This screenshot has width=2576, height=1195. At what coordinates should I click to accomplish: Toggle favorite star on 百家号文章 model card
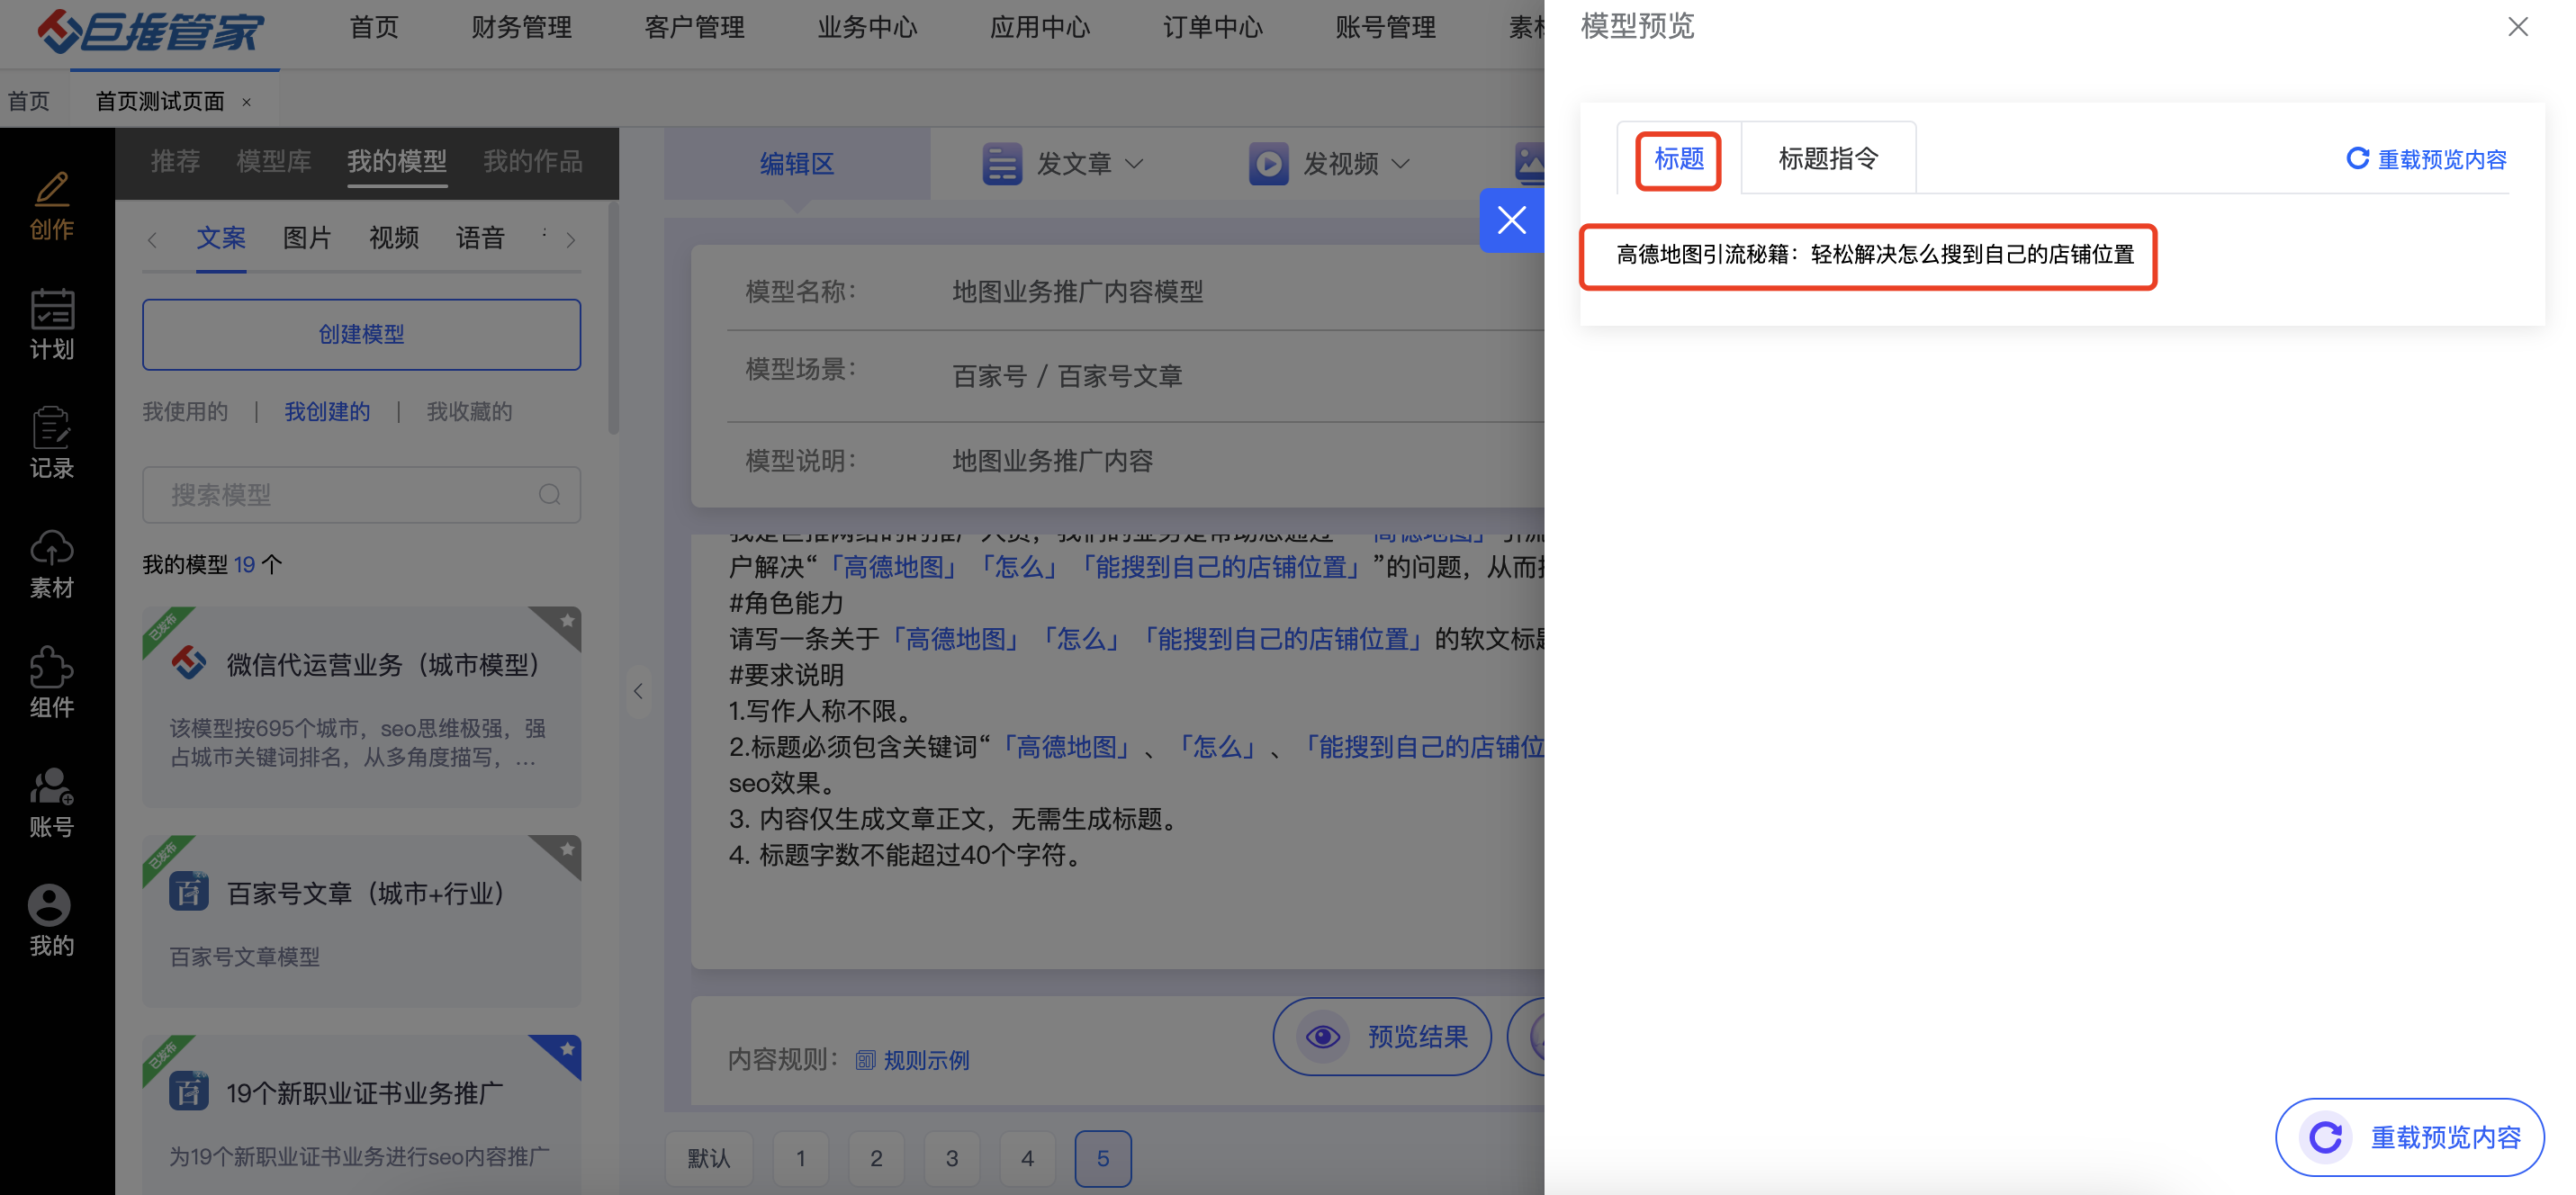click(x=567, y=850)
